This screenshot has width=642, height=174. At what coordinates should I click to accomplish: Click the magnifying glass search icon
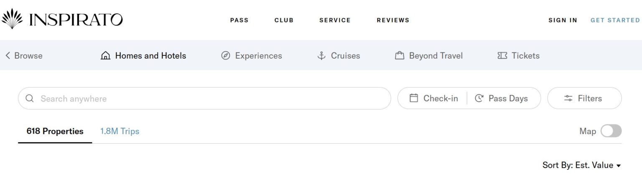[x=30, y=99]
